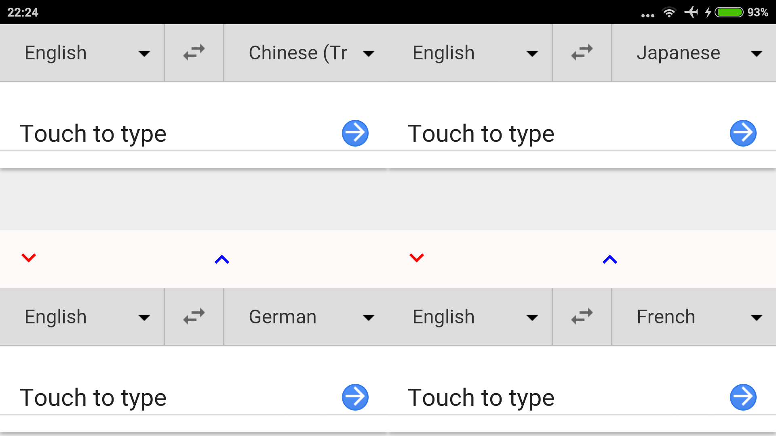This screenshot has width=776, height=436.
Task: Swap English and Chinese languages
Action: pos(194,52)
